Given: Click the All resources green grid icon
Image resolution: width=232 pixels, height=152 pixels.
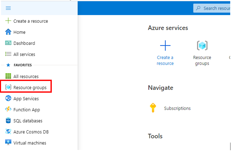Looking at the screenshot, I should tap(8, 76).
